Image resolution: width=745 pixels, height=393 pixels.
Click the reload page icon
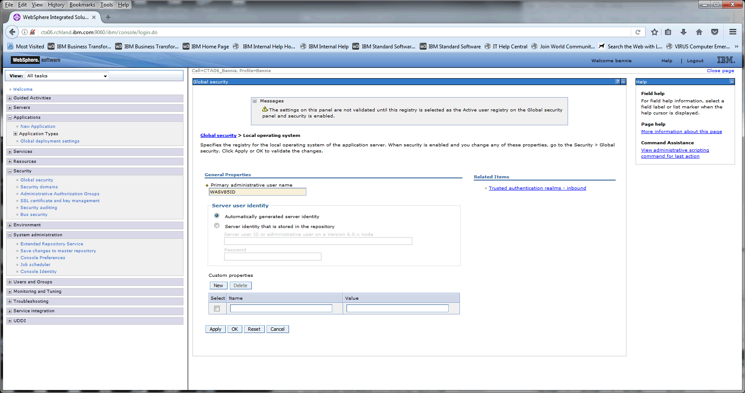pyautogui.click(x=638, y=32)
